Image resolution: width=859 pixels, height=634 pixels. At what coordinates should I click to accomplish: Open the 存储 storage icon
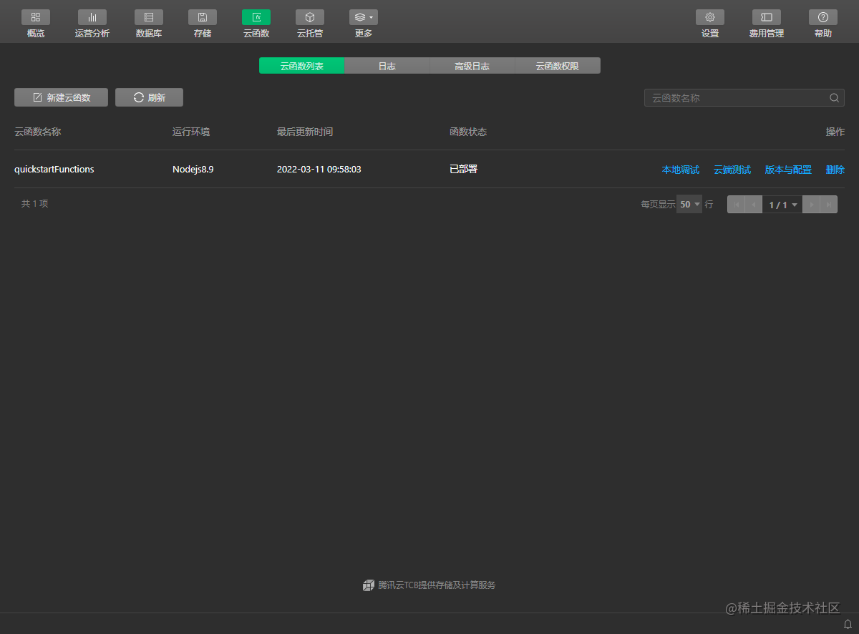(x=203, y=17)
